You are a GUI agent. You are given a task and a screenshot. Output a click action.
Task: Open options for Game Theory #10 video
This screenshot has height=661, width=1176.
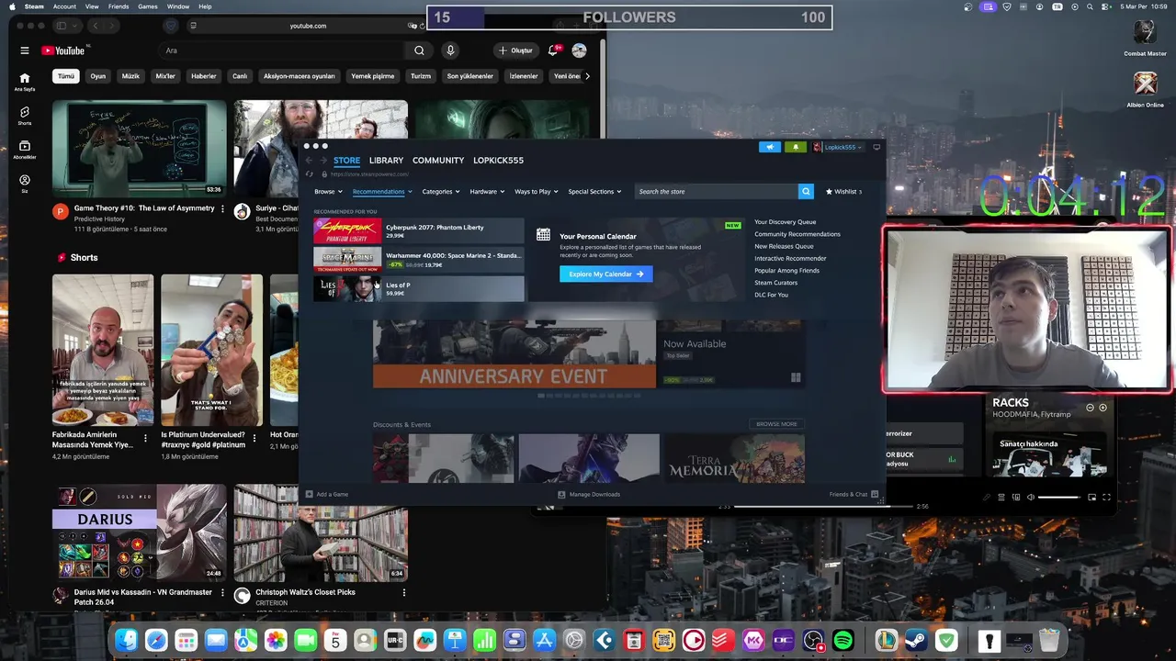point(222,209)
